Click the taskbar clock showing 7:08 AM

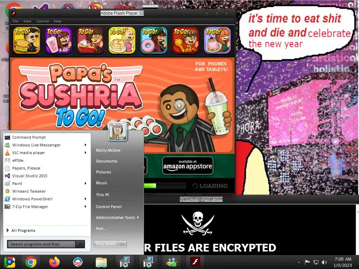tap(343, 262)
